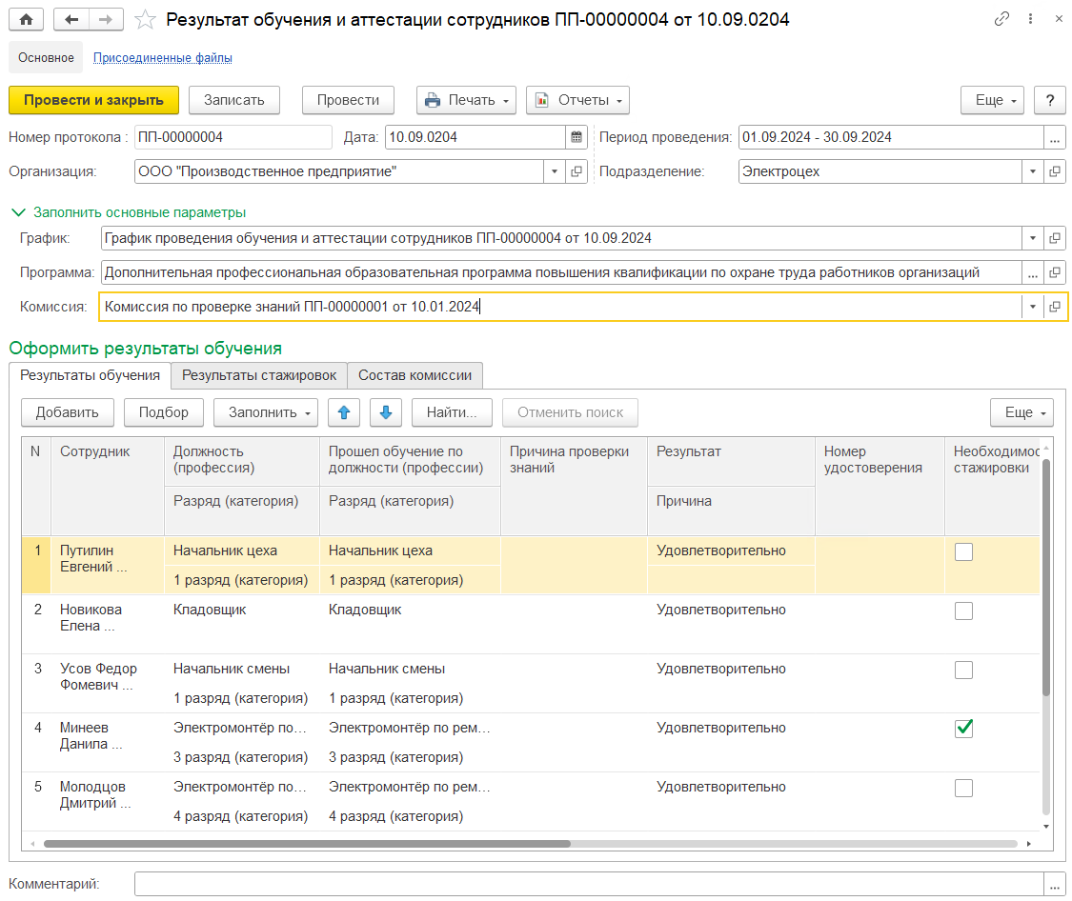
Task: Click Провести и закрыть button
Action: [93, 100]
